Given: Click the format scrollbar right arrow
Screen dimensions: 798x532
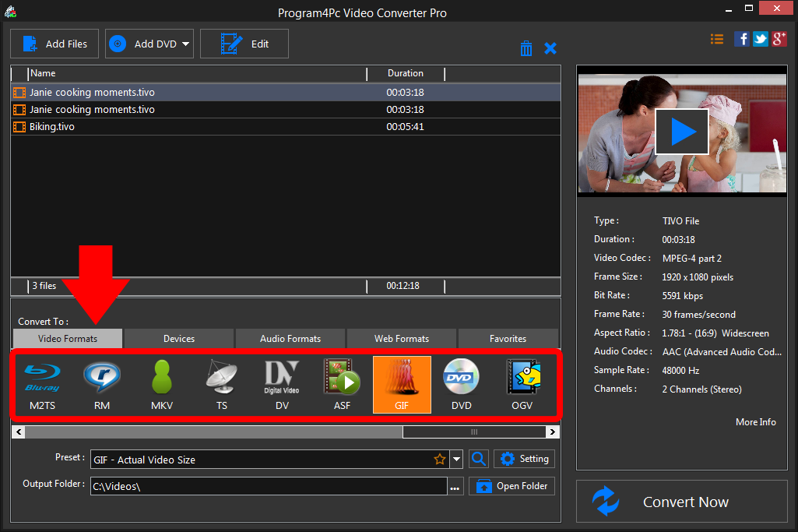Looking at the screenshot, I should coord(553,432).
